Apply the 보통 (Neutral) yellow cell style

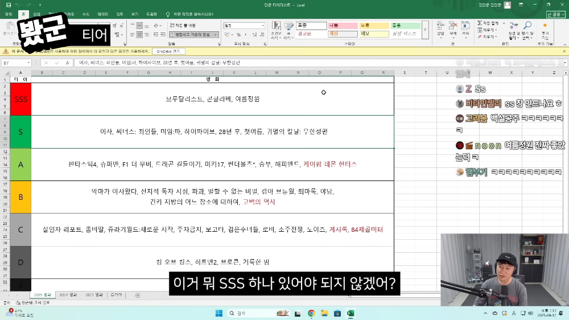374,26
